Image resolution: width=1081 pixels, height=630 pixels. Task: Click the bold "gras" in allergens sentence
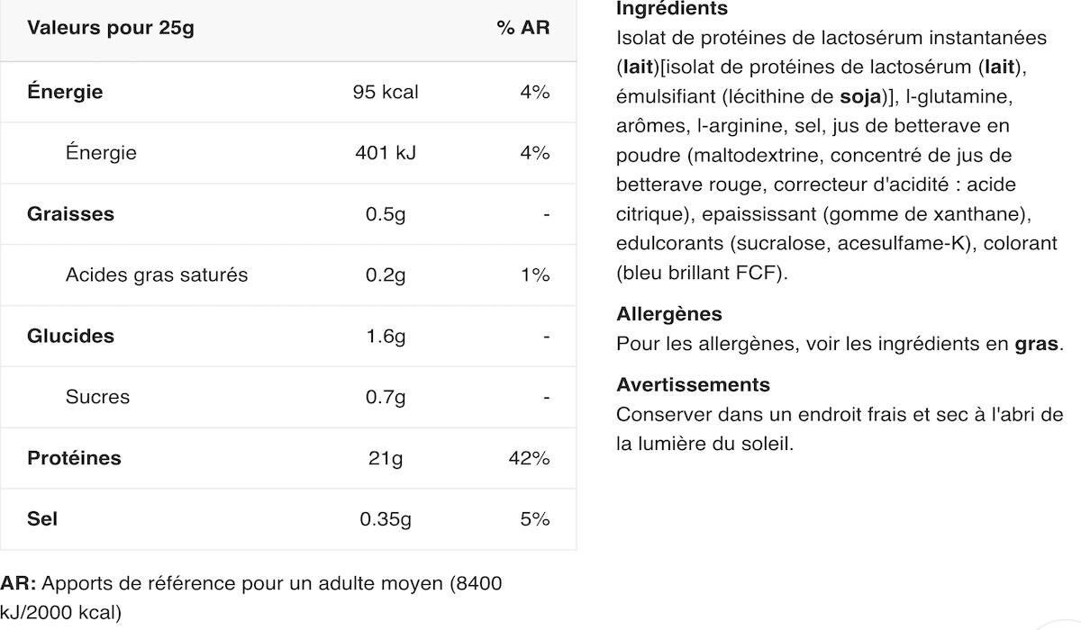1036,344
